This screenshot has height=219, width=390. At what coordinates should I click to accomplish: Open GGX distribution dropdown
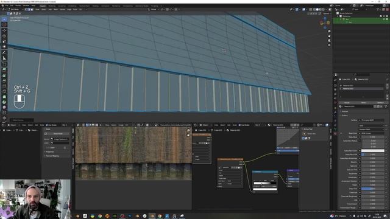(372, 126)
